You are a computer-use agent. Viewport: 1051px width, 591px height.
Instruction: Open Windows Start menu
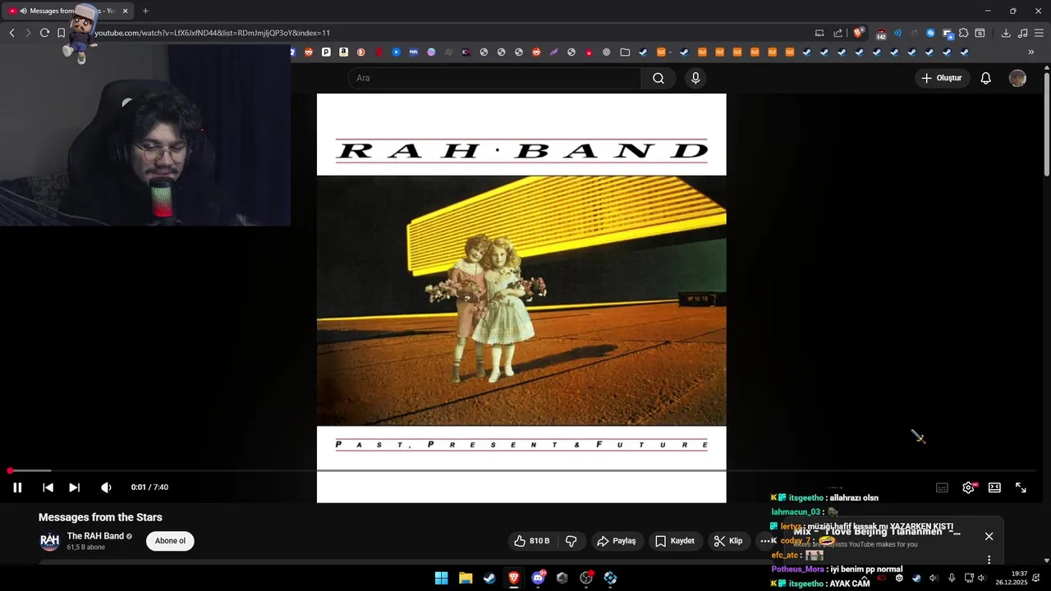(441, 578)
